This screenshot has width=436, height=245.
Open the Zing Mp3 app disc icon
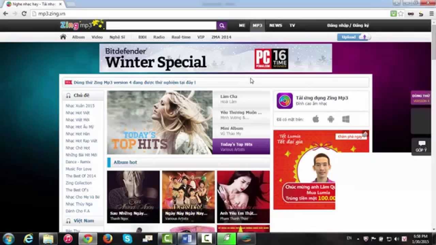click(284, 101)
